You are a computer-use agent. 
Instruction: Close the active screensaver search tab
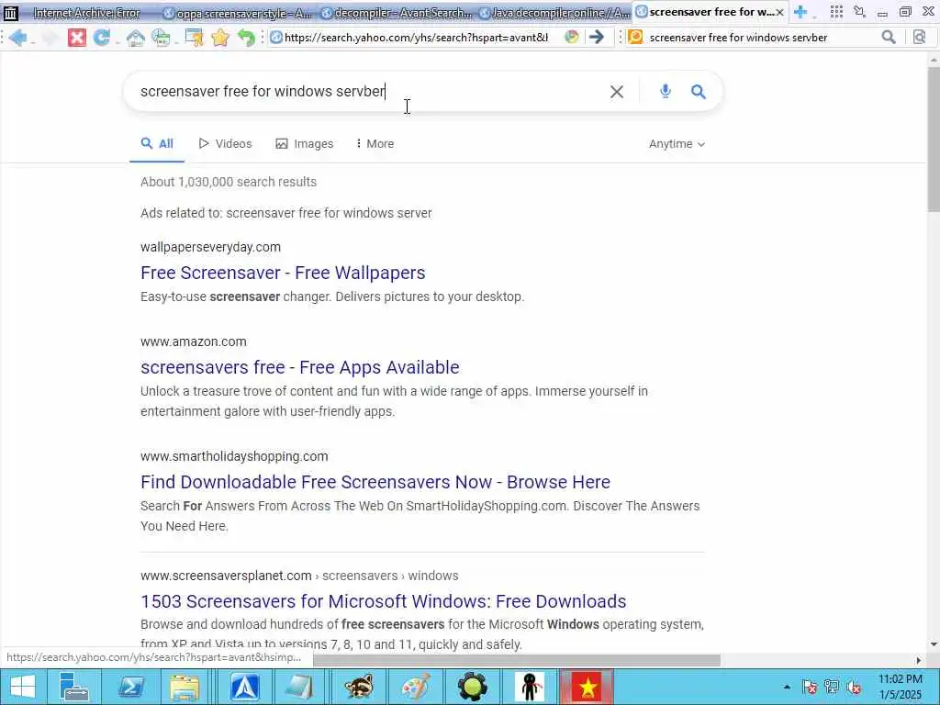(x=780, y=12)
